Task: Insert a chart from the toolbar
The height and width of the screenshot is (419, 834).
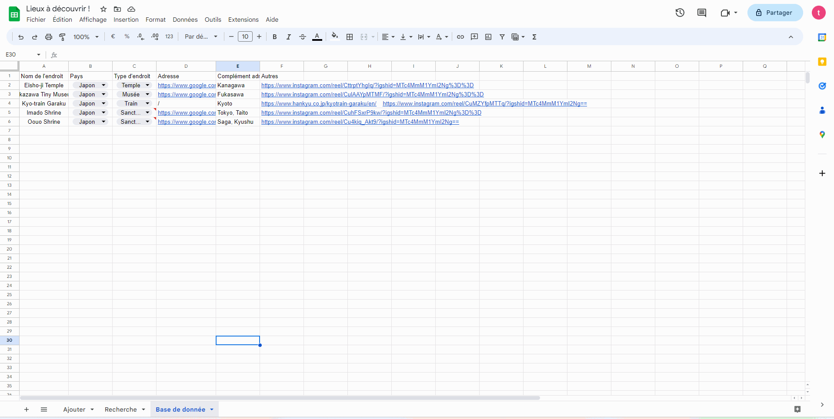Action: [488, 37]
